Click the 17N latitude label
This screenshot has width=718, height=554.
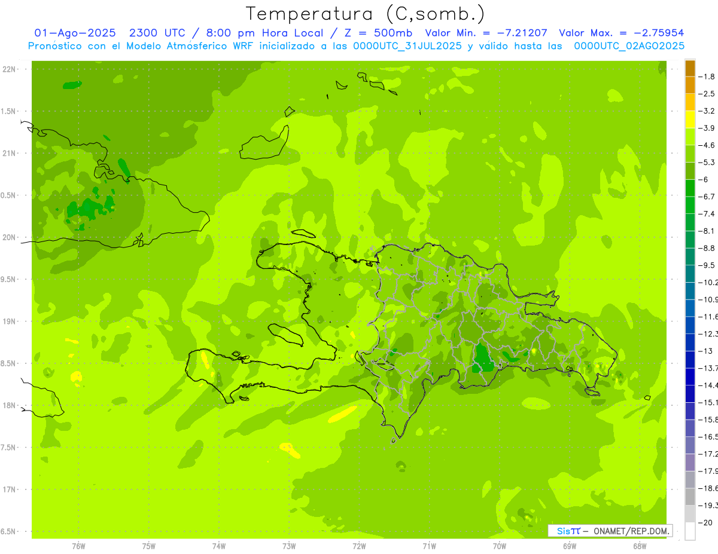(10, 489)
